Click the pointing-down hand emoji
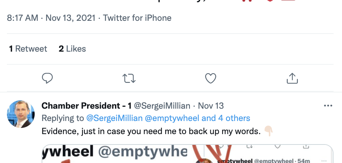This screenshot has height=163, width=342. tap(268, 131)
